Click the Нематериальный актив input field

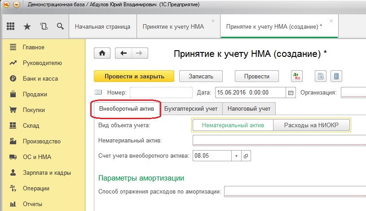(279, 141)
